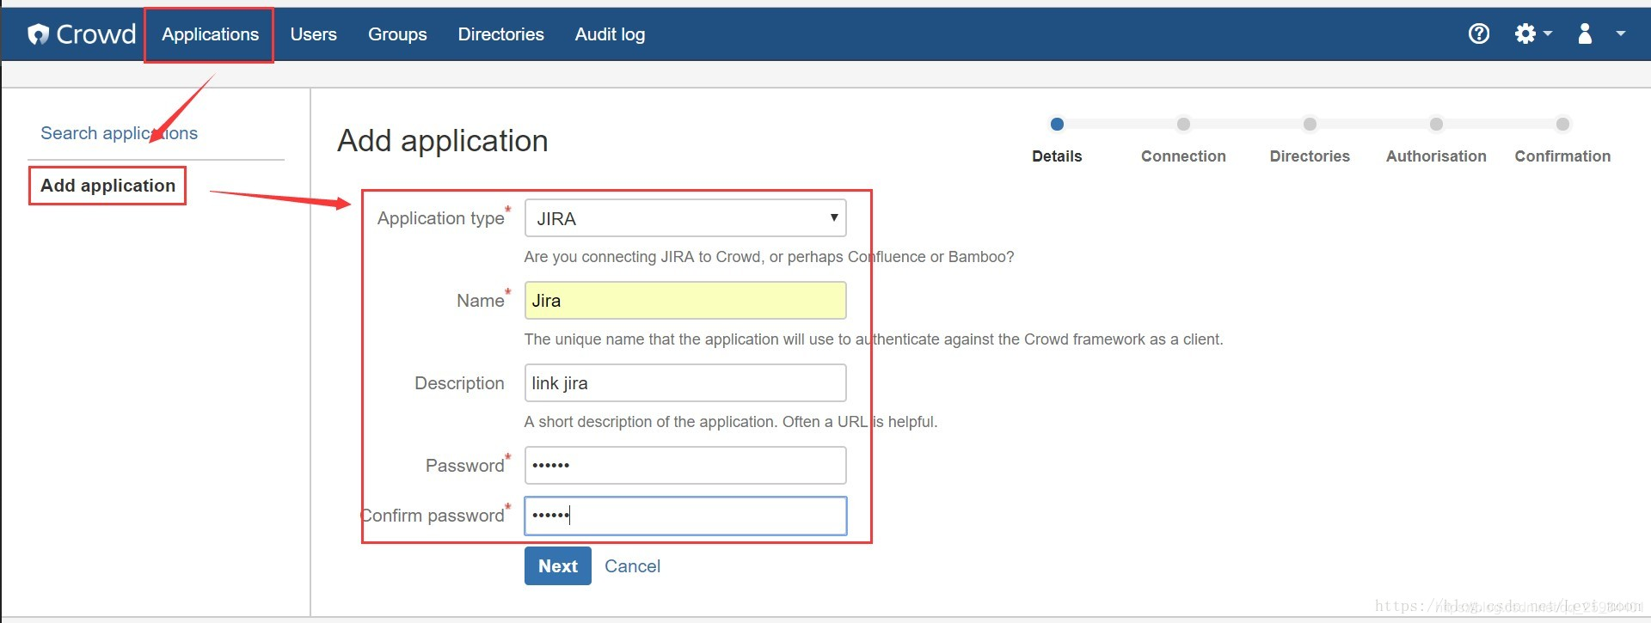The image size is (1651, 623).
Task: Click the Search applications sidebar link
Action: point(119,133)
